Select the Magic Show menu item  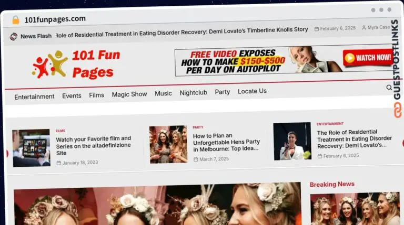point(129,94)
